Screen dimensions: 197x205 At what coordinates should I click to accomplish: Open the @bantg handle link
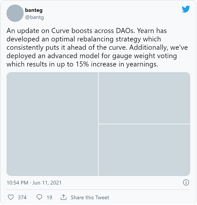35,16
